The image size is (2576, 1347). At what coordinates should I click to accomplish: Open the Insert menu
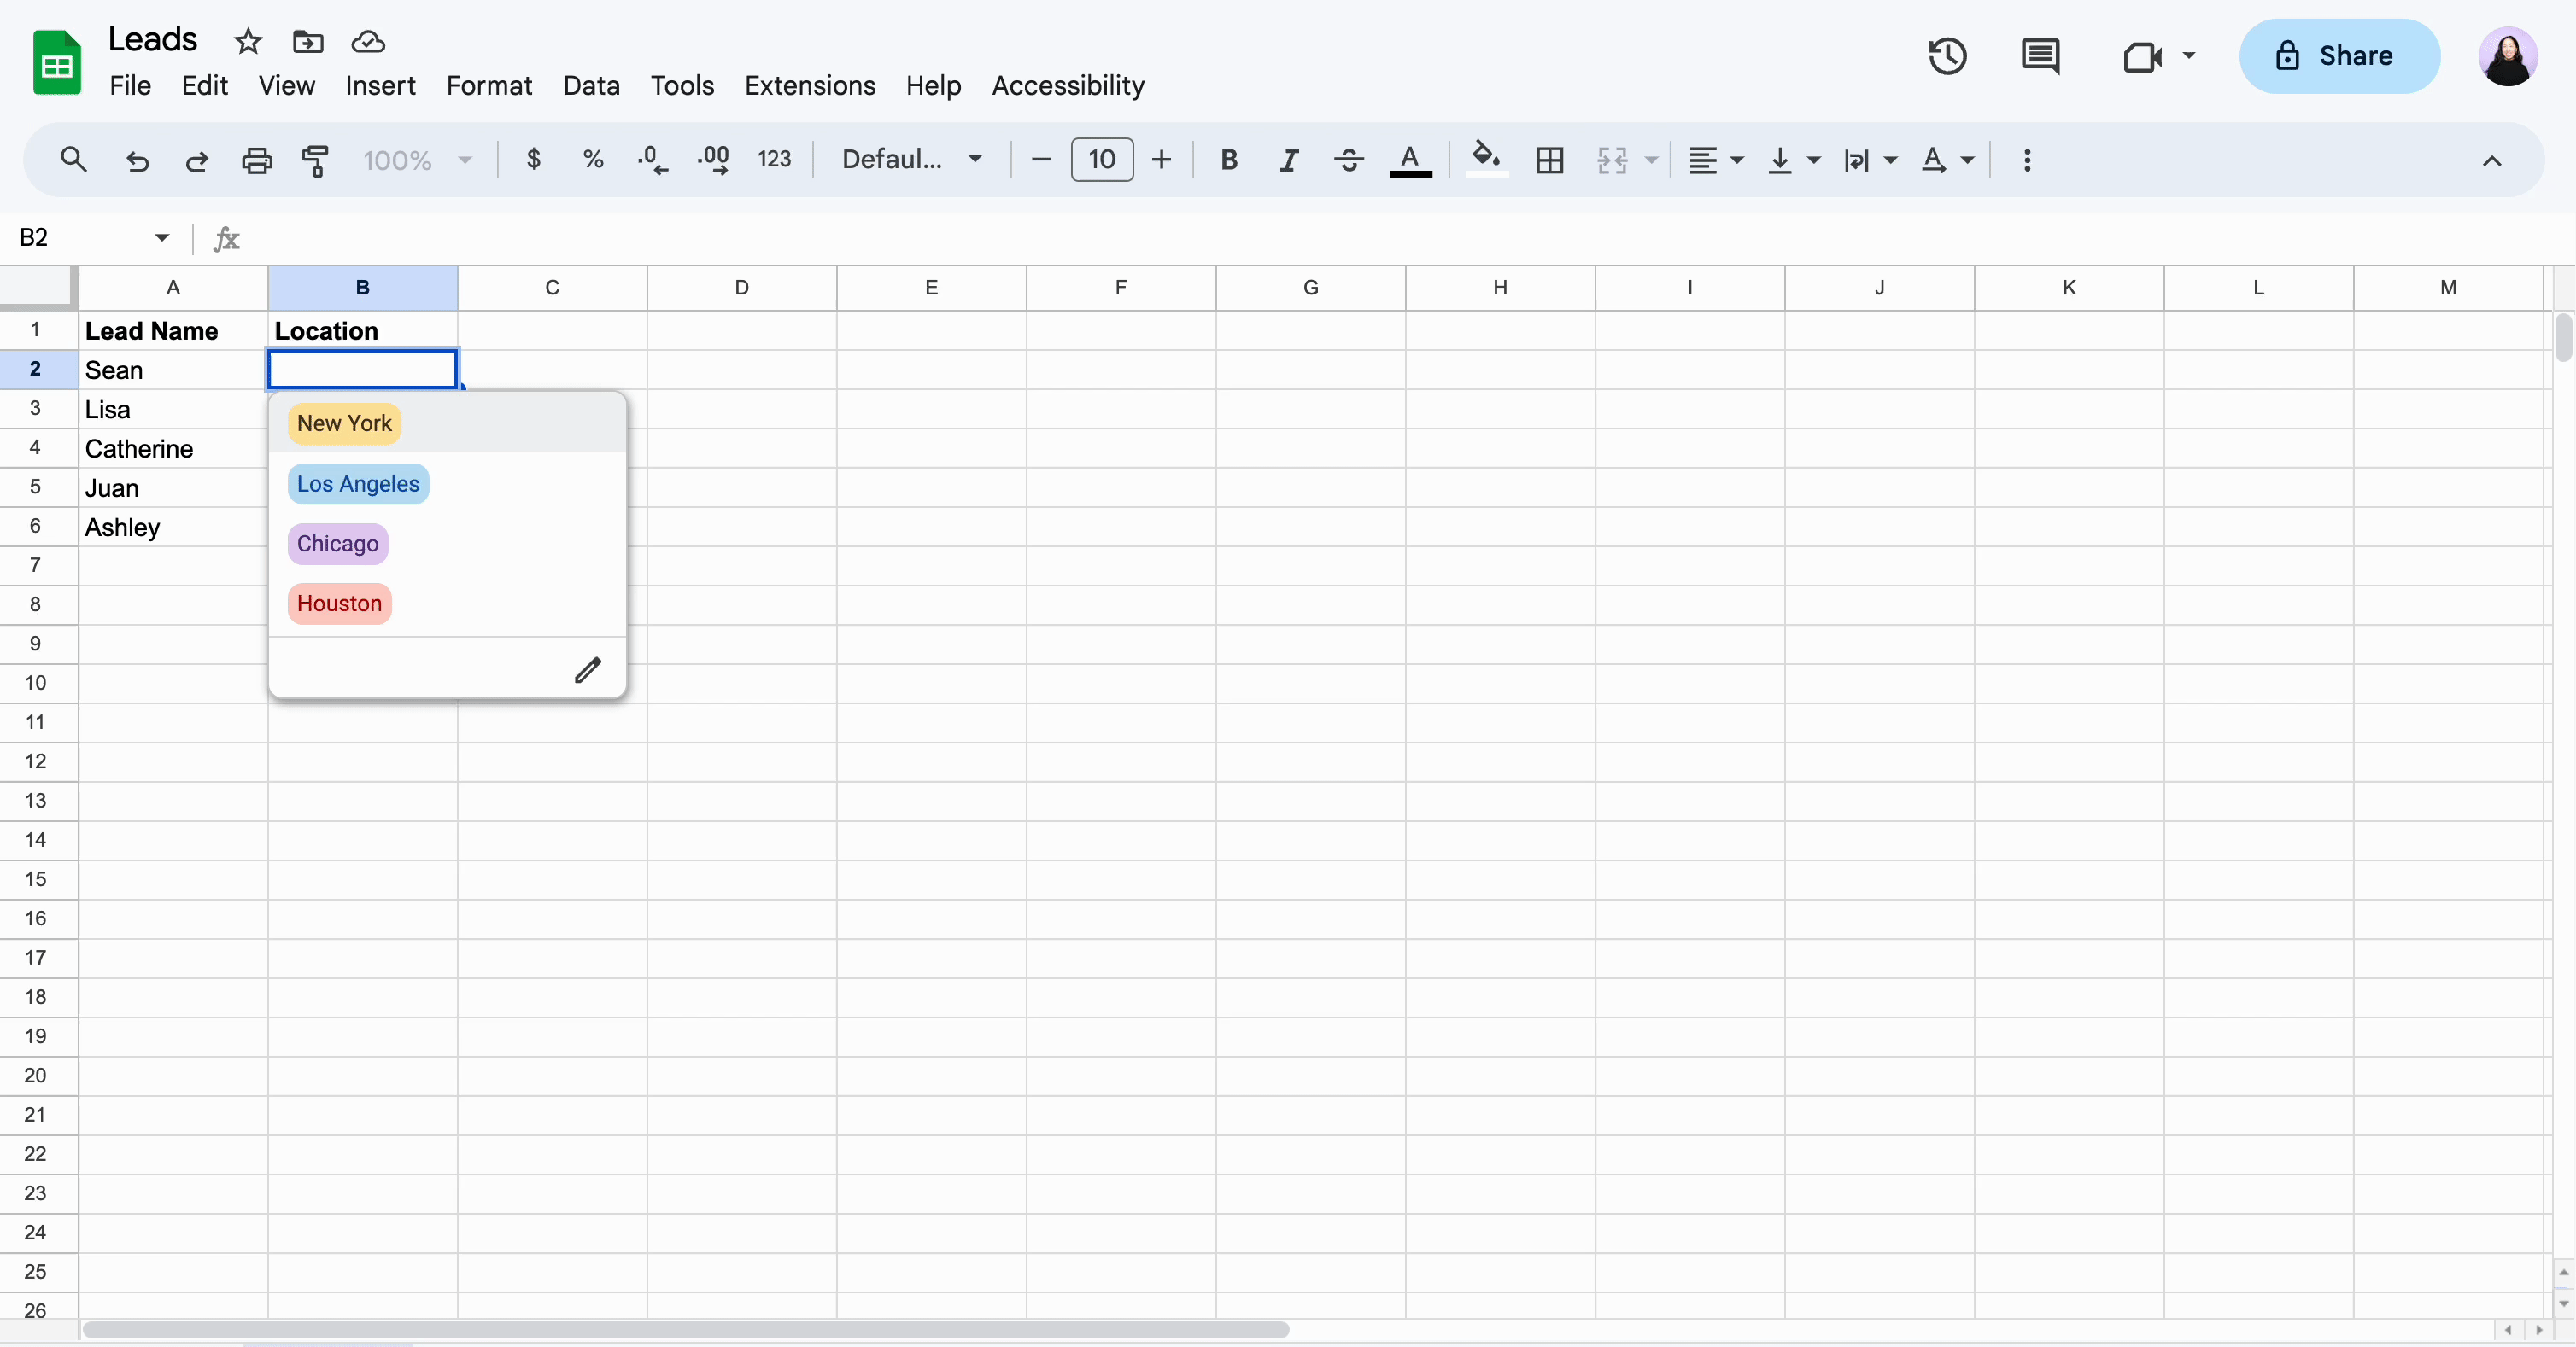[380, 86]
